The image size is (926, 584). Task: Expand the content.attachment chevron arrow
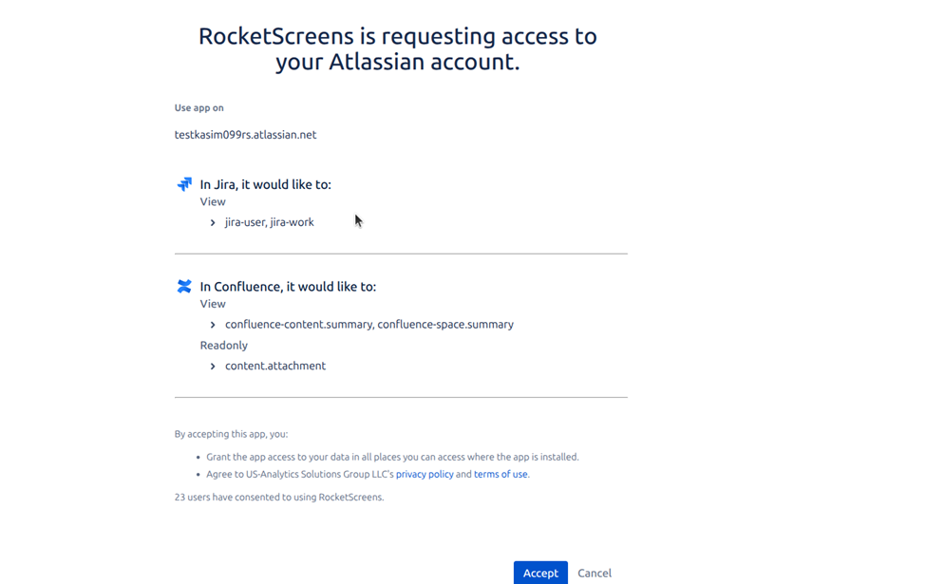tap(213, 367)
